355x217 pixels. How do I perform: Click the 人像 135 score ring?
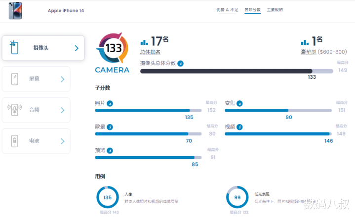(x=108, y=197)
